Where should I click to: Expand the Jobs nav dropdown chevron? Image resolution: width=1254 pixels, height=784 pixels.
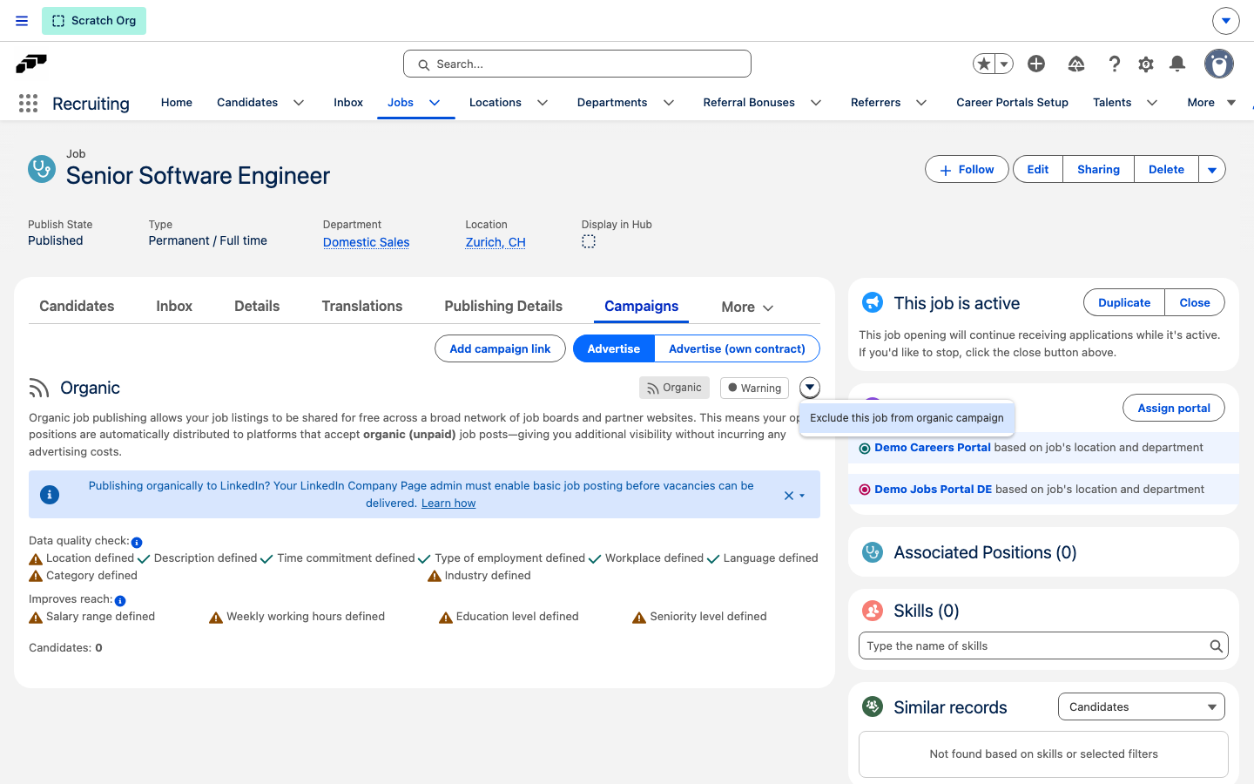tap(435, 103)
